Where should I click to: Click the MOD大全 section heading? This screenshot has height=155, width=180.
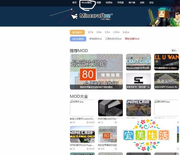coord(79,96)
